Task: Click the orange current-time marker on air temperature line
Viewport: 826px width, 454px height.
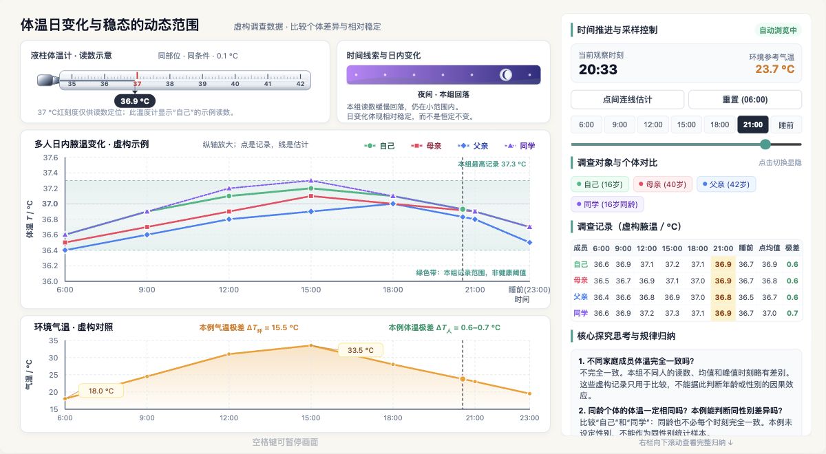Action: [x=463, y=379]
